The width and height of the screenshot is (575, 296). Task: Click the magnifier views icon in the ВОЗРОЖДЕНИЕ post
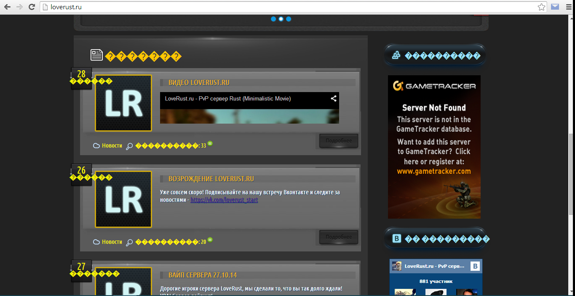[x=129, y=243]
